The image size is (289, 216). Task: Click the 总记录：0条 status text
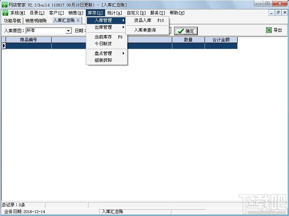13,205
